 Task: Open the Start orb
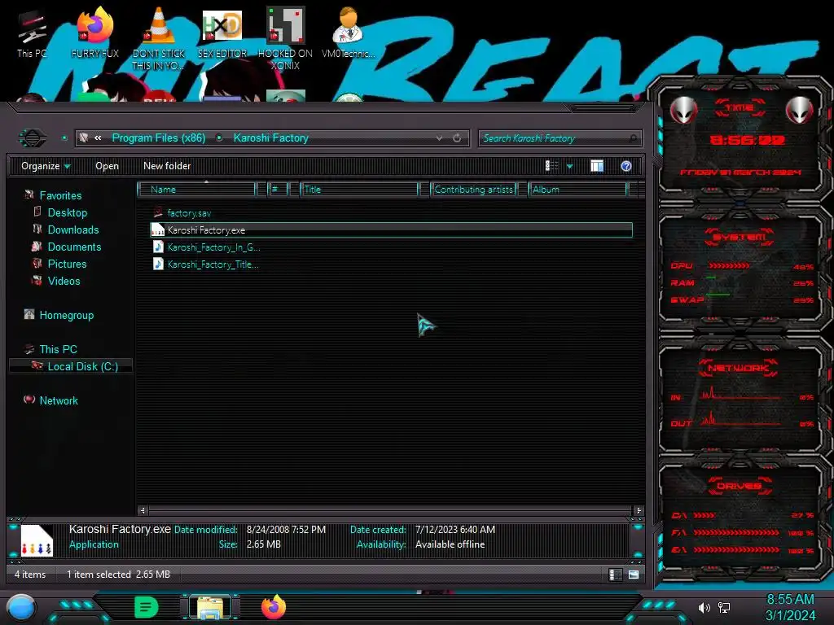click(x=20, y=608)
